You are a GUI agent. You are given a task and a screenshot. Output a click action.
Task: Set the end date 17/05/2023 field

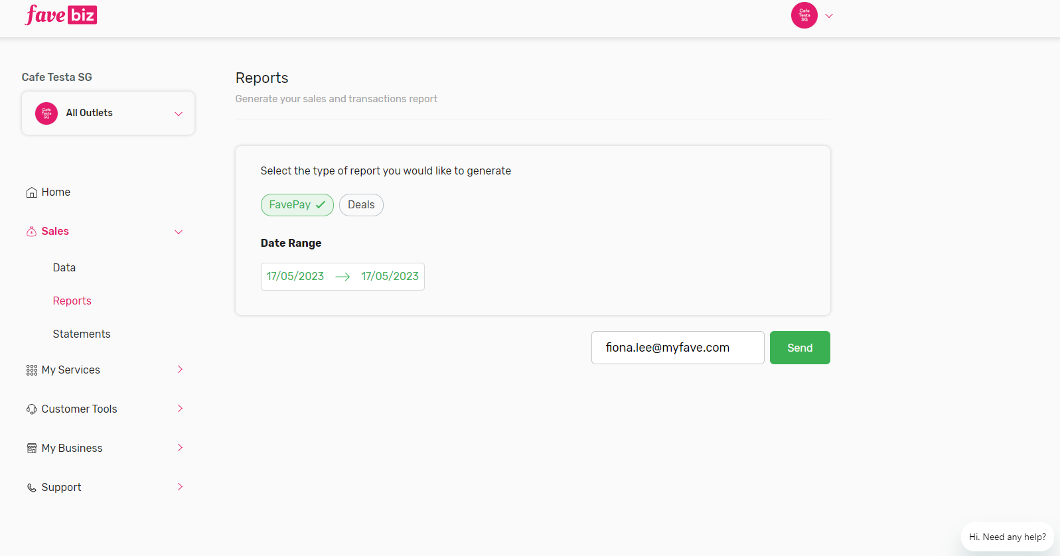(x=390, y=277)
